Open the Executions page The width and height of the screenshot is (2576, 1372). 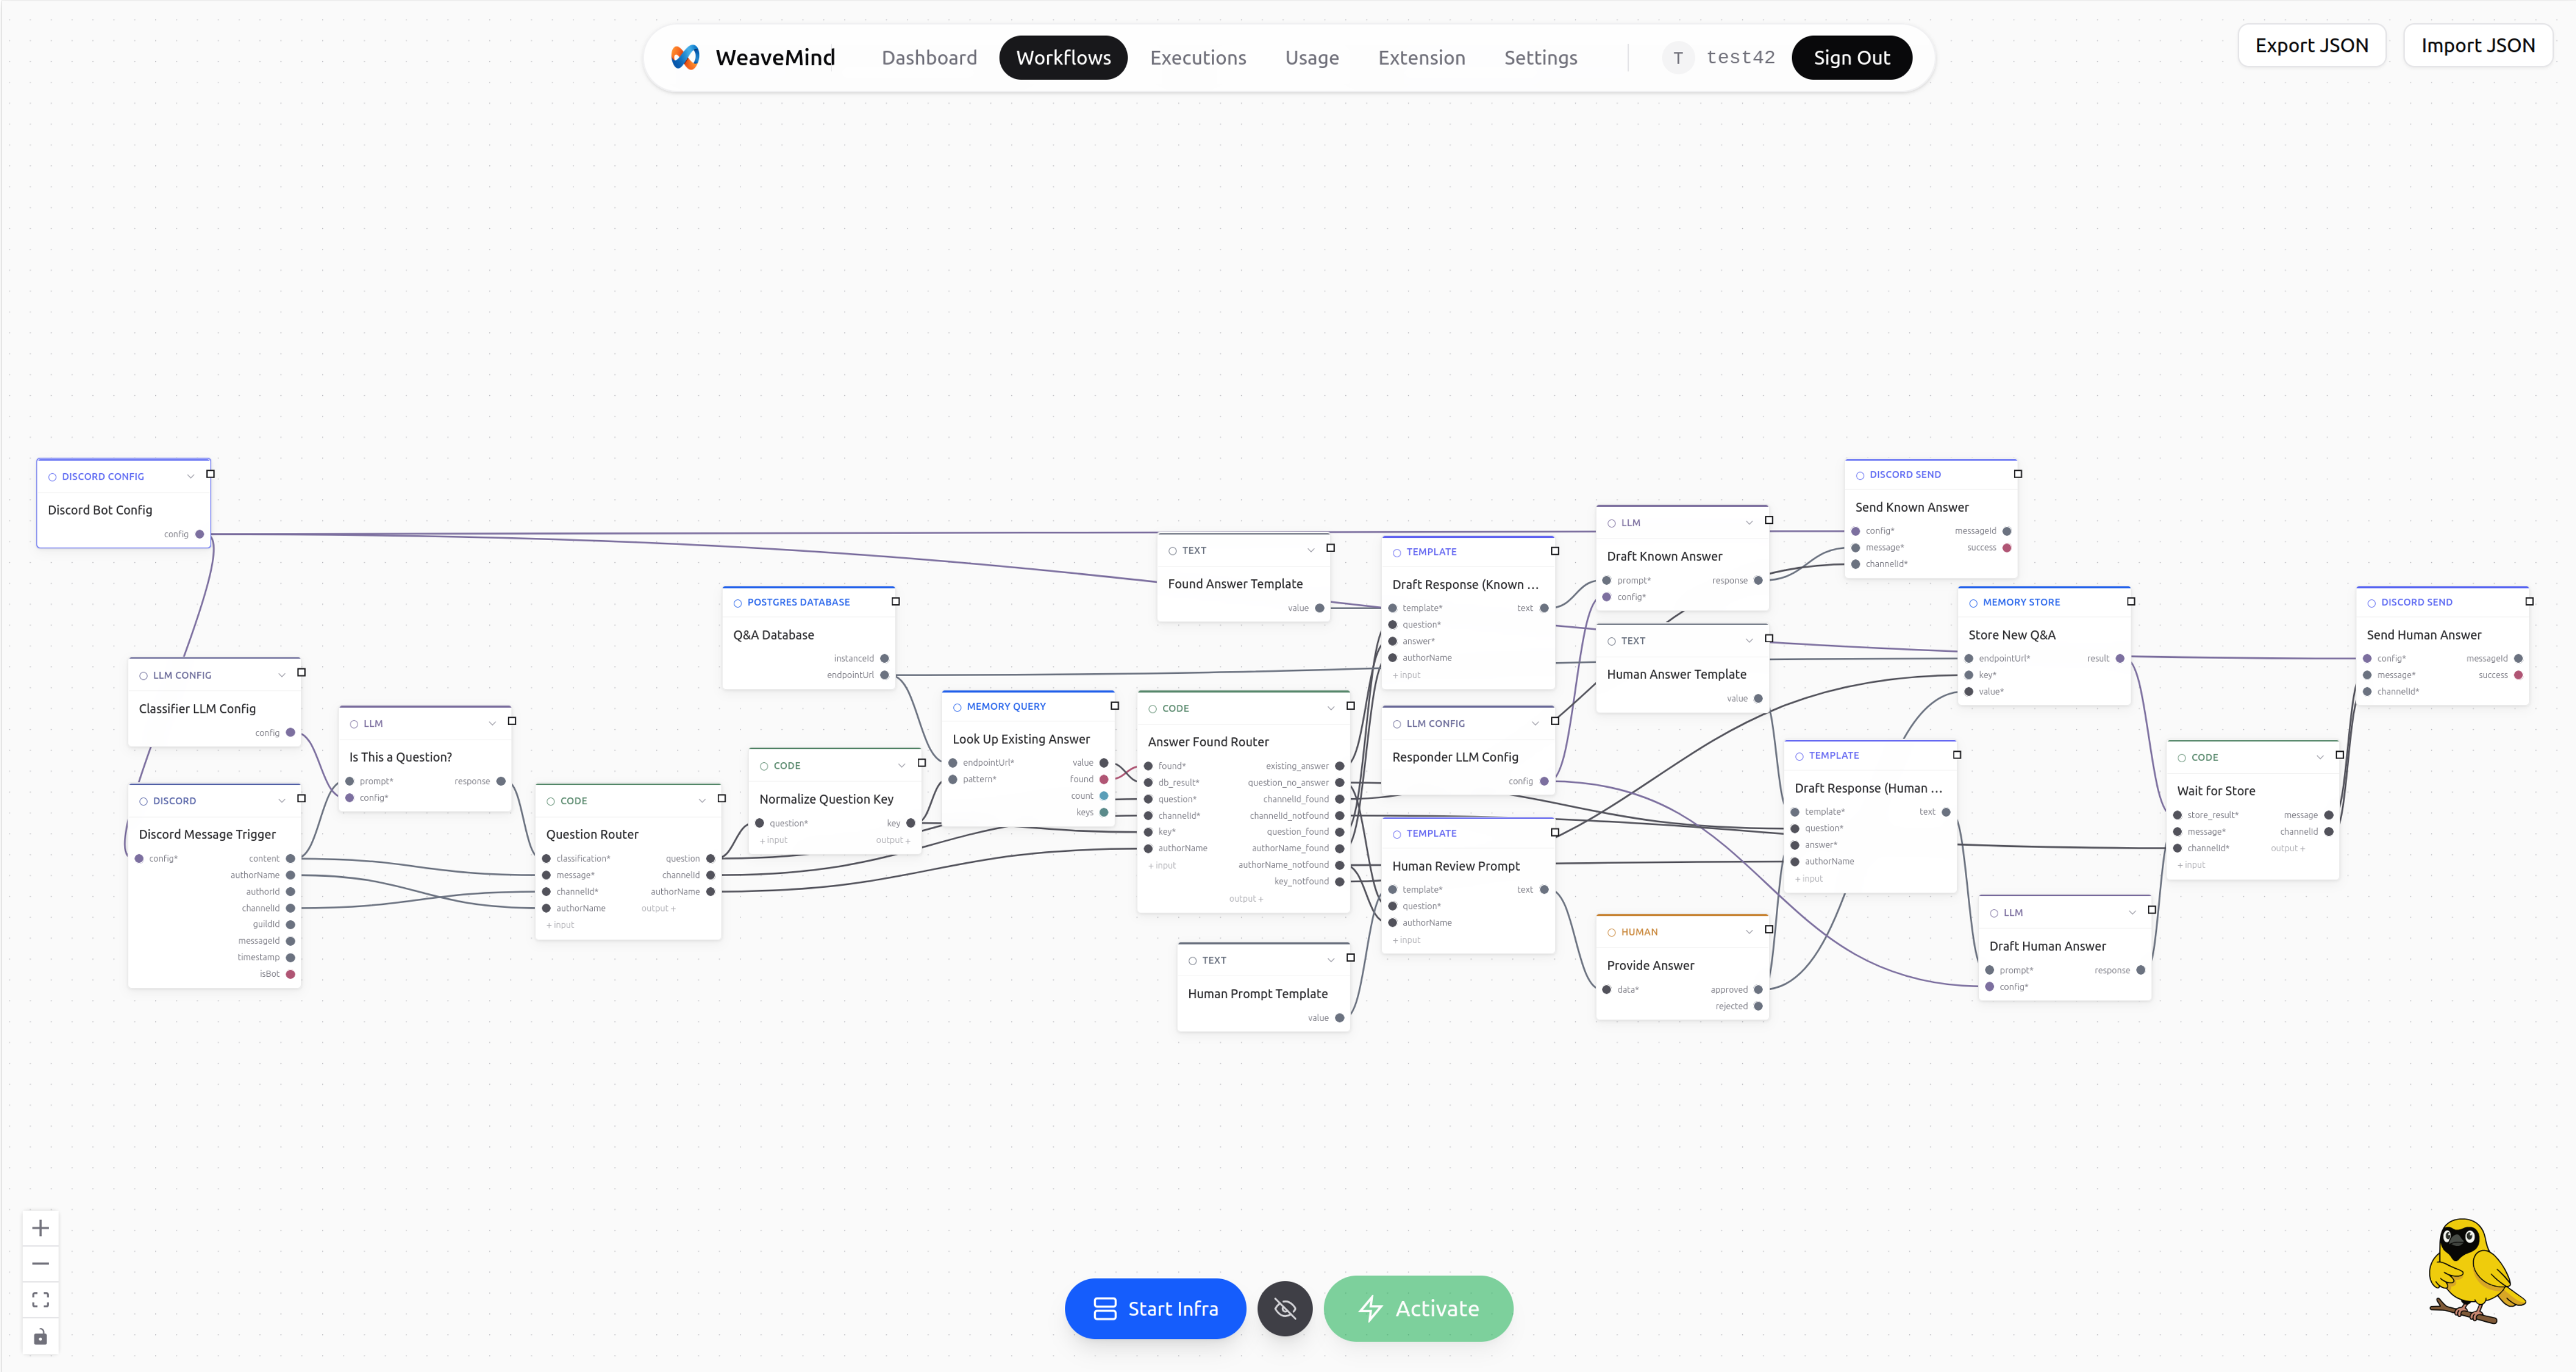click(x=1198, y=57)
